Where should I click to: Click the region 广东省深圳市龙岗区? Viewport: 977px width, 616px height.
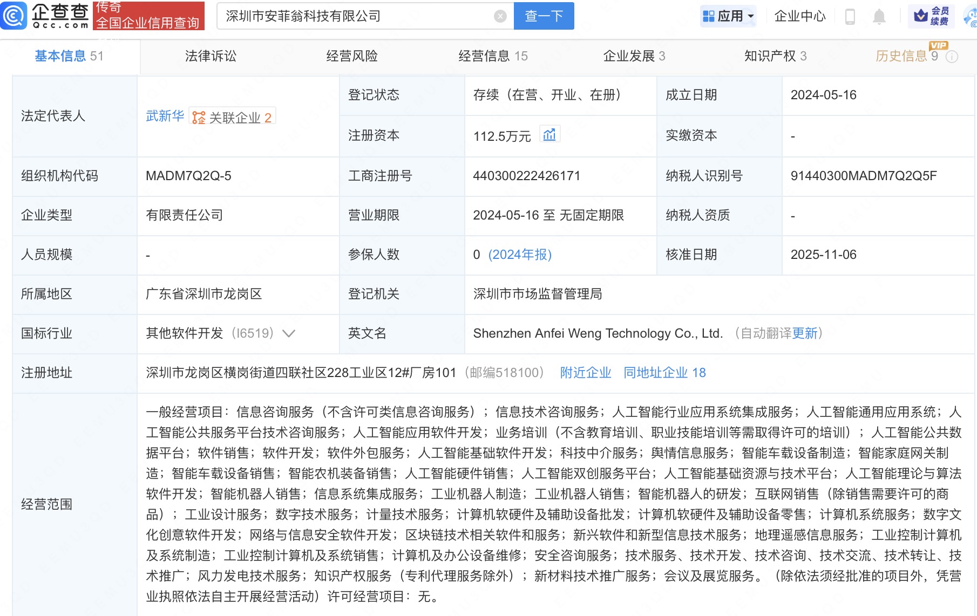204,294
